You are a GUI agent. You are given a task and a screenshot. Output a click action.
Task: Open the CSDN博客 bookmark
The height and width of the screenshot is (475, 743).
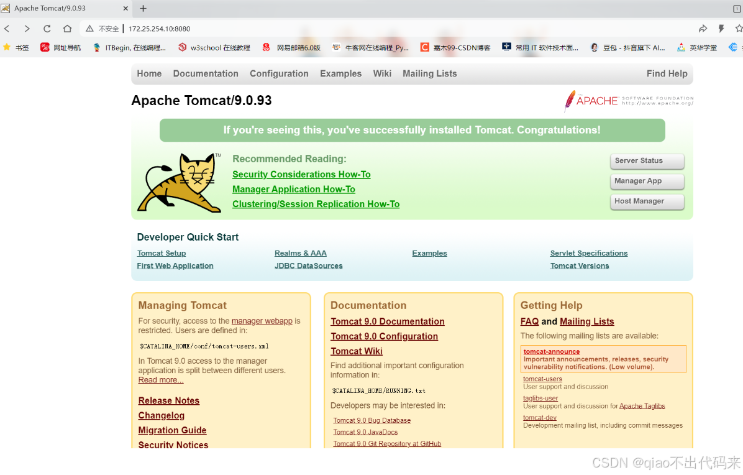pyautogui.click(x=455, y=47)
